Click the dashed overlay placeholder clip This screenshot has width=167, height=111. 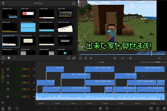[x=142, y=76]
